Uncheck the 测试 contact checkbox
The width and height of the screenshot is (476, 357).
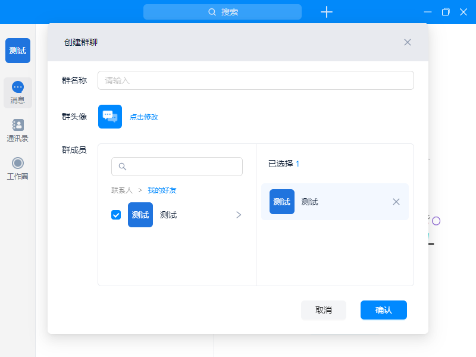coord(116,215)
